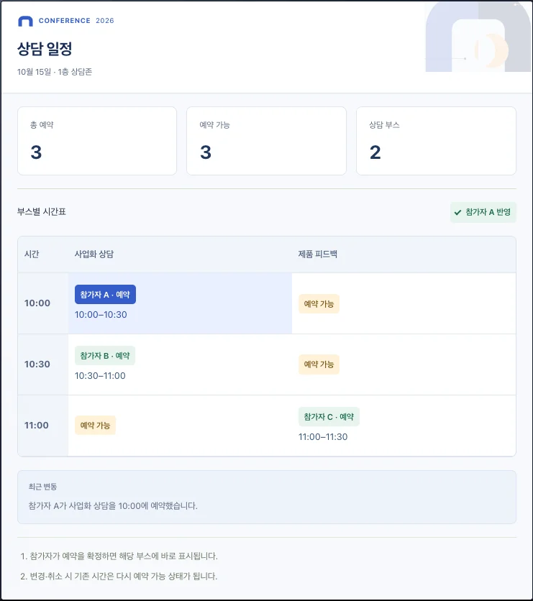Open the 총 예약 summary card

click(97, 141)
